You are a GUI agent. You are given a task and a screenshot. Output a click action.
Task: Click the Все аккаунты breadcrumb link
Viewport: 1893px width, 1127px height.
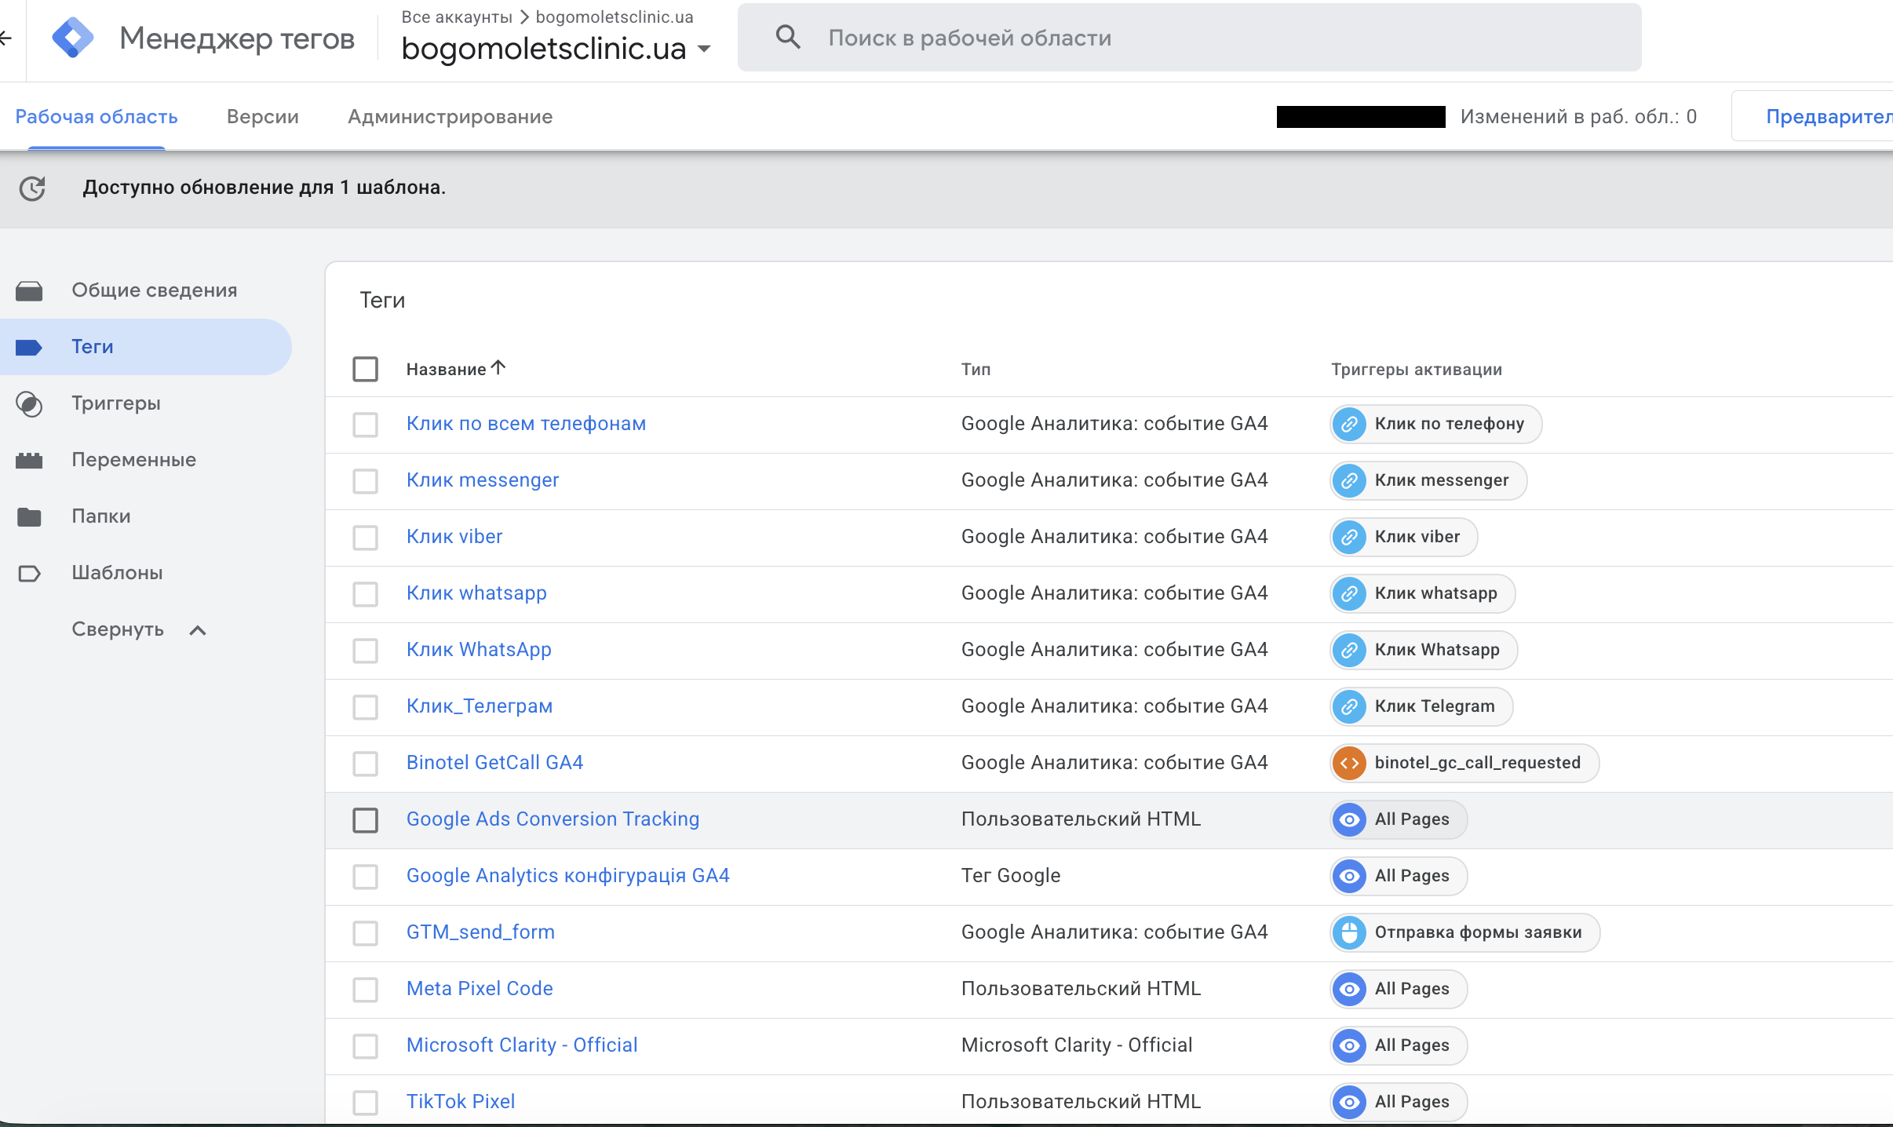[457, 17]
